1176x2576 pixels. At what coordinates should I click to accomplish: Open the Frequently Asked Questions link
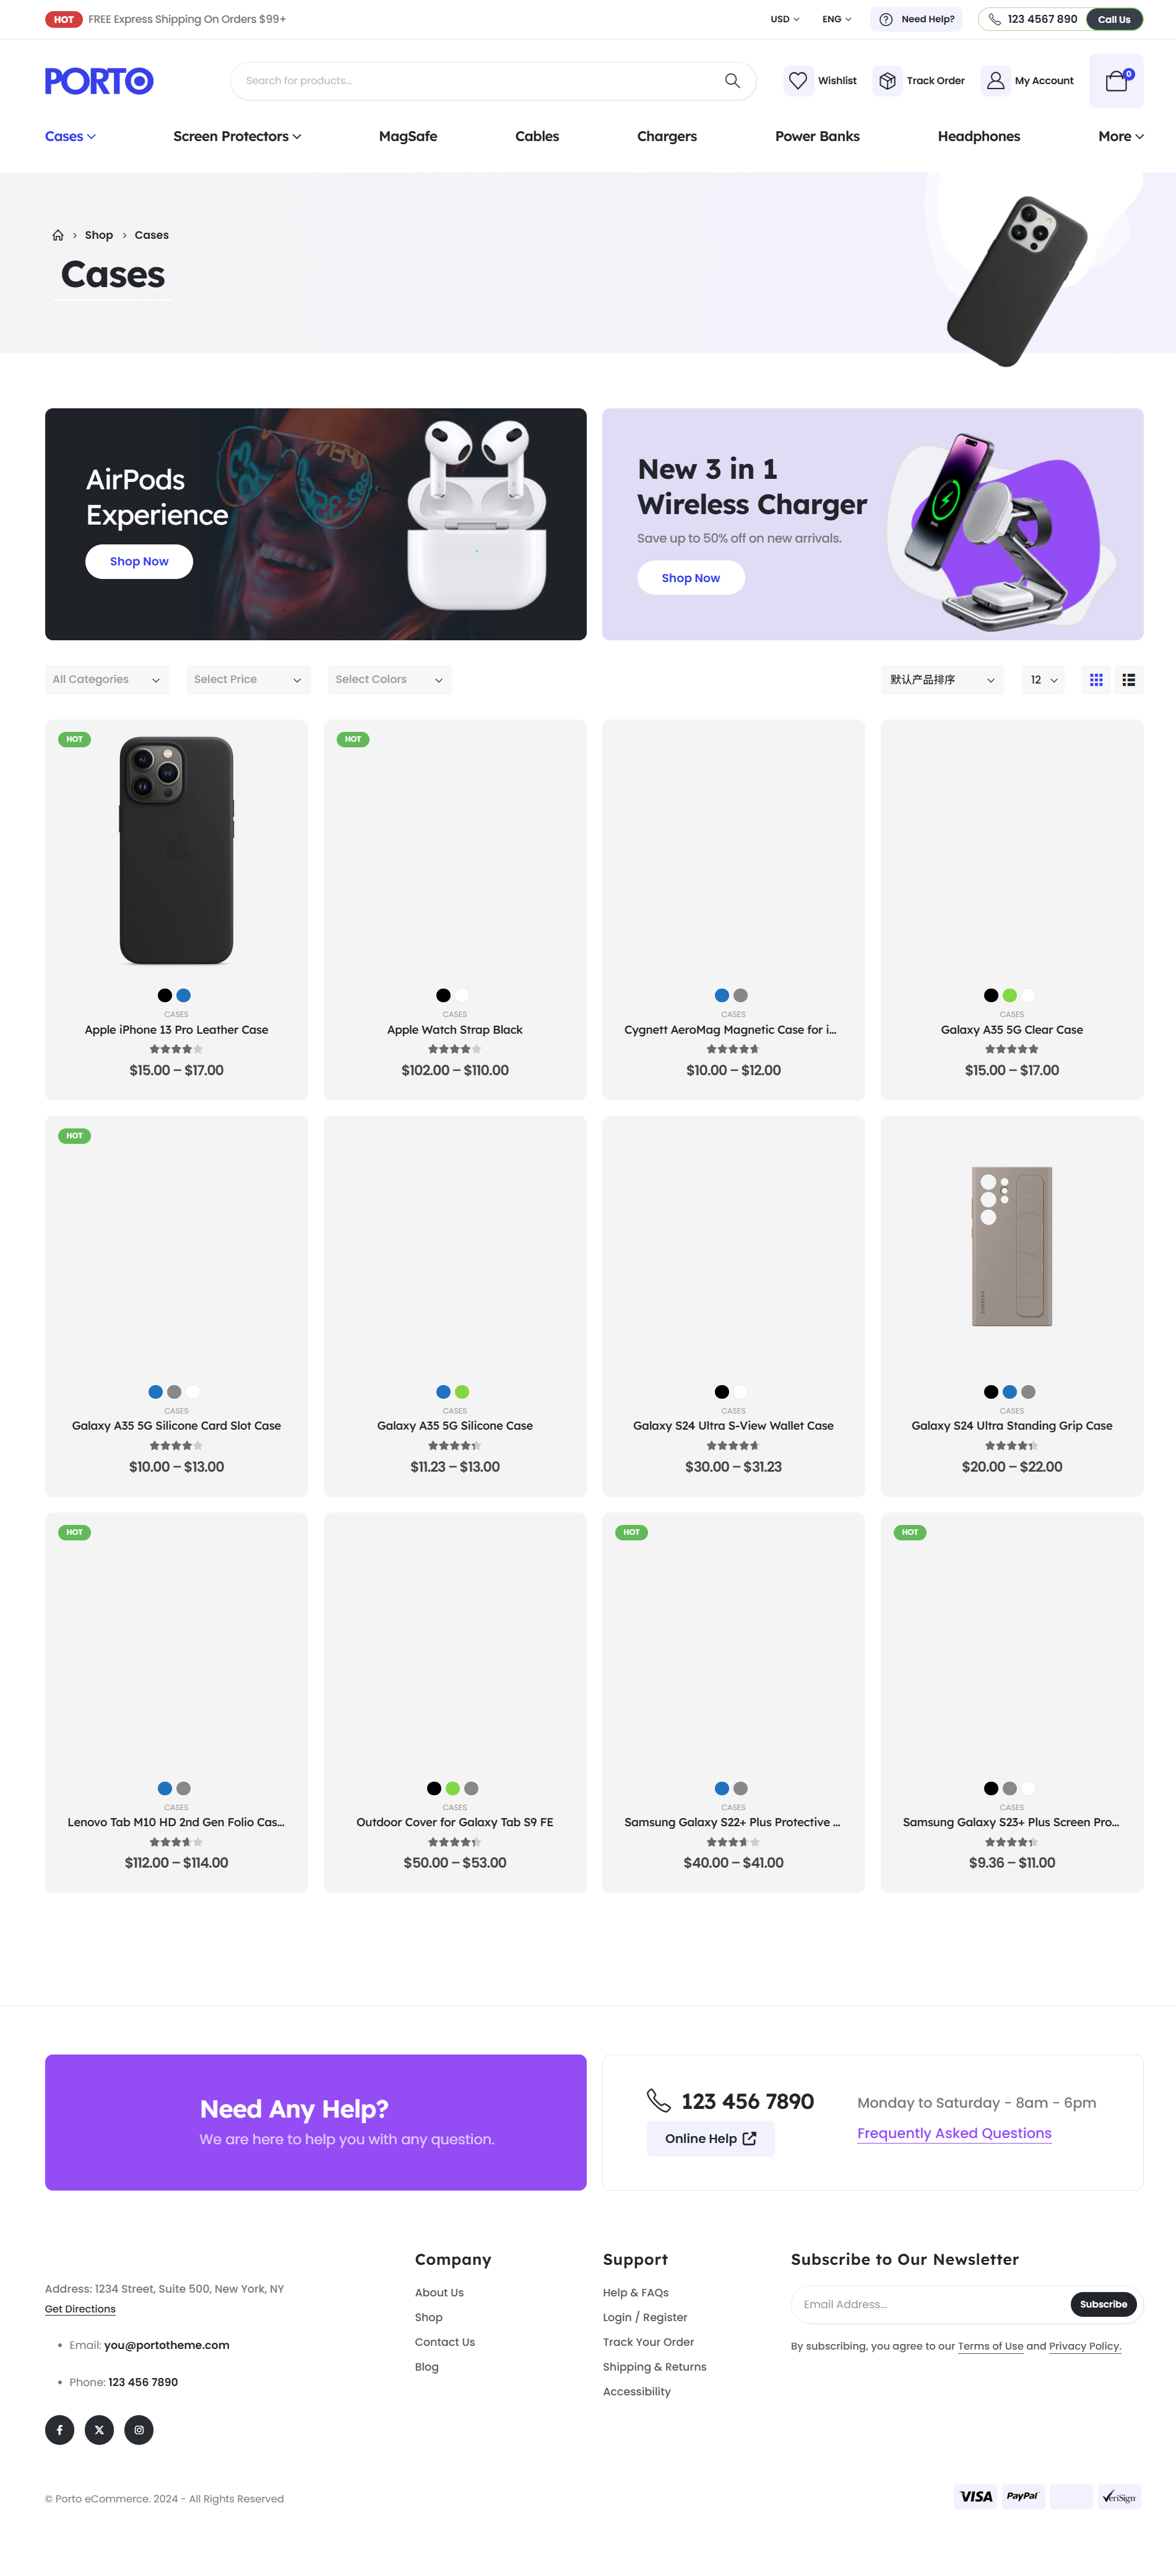click(954, 2133)
